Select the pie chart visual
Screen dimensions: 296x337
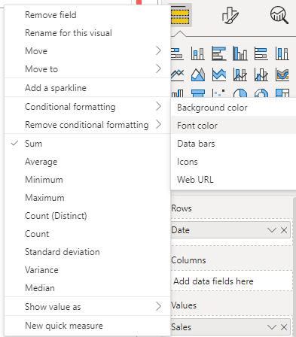[240, 93]
